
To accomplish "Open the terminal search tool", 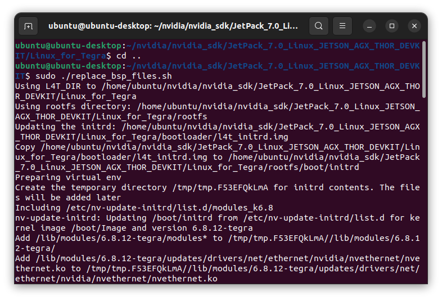I will (318, 26).
